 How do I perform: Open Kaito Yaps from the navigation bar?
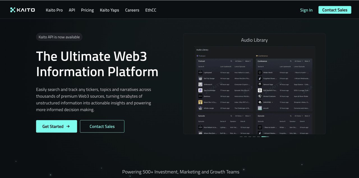pos(109,10)
